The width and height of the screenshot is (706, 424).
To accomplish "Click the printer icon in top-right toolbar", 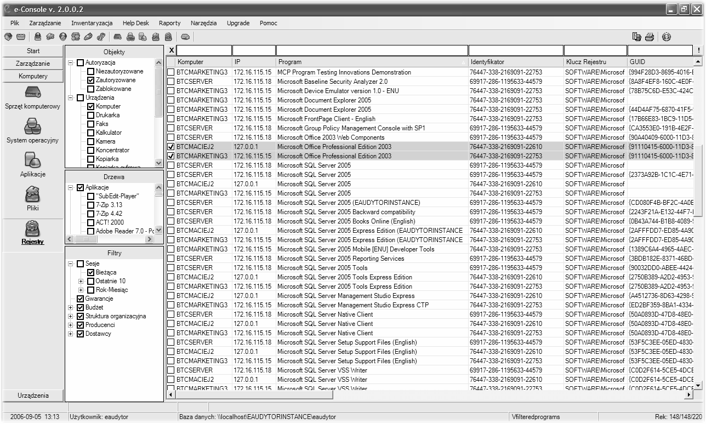I will [x=650, y=37].
